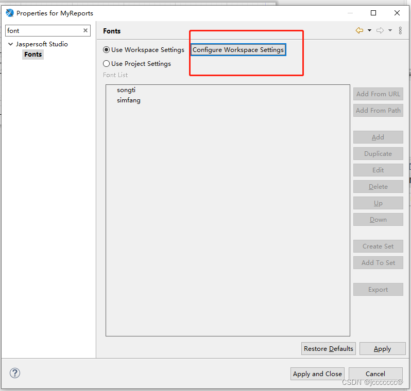Click the Delete font button
Viewport: 411px width, 391px height.
[378, 186]
